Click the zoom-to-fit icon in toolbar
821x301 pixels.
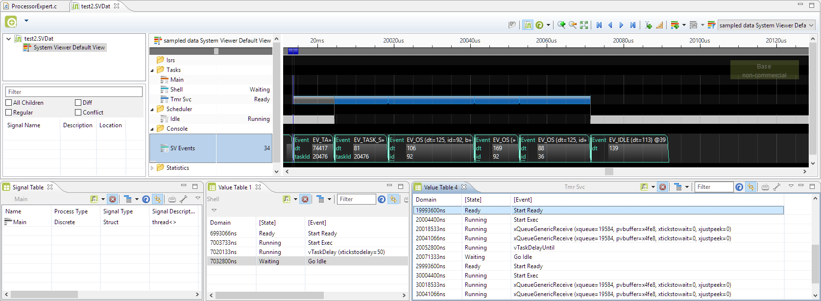pyautogui.click(x=584, y=25)
